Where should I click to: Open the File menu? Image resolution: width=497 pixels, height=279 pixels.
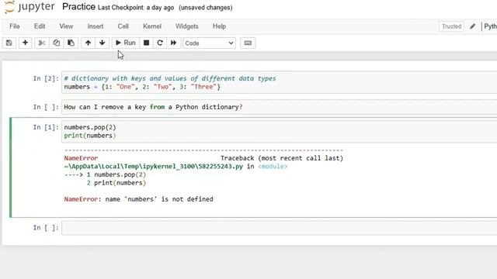point(15,26)
